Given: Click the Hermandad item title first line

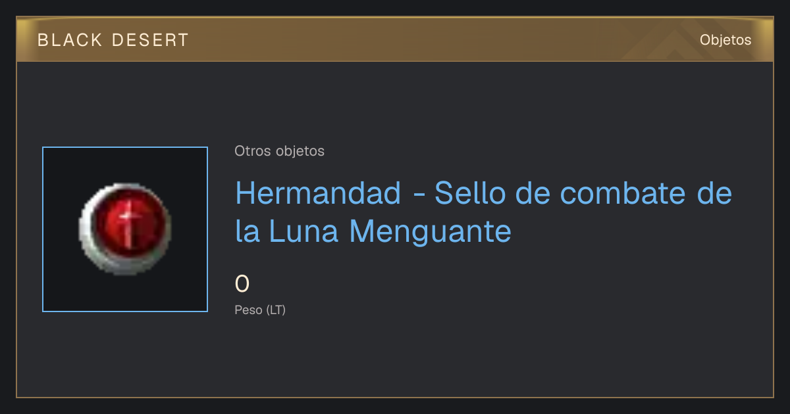Looking at the screenshot, I should (x=484, y=193).
